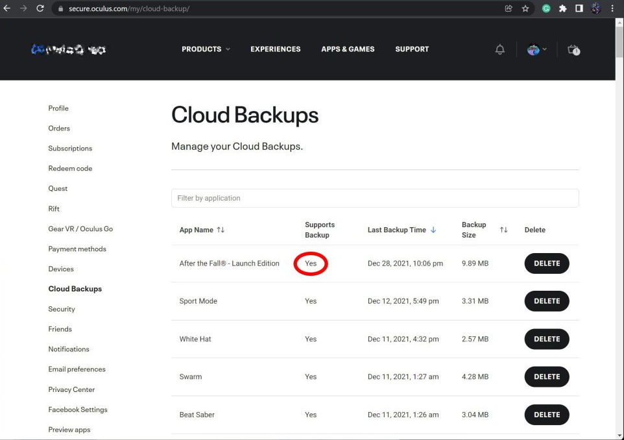Go to Support in top navigation
This screenshot has height=440, width=624.
(412, 49)
